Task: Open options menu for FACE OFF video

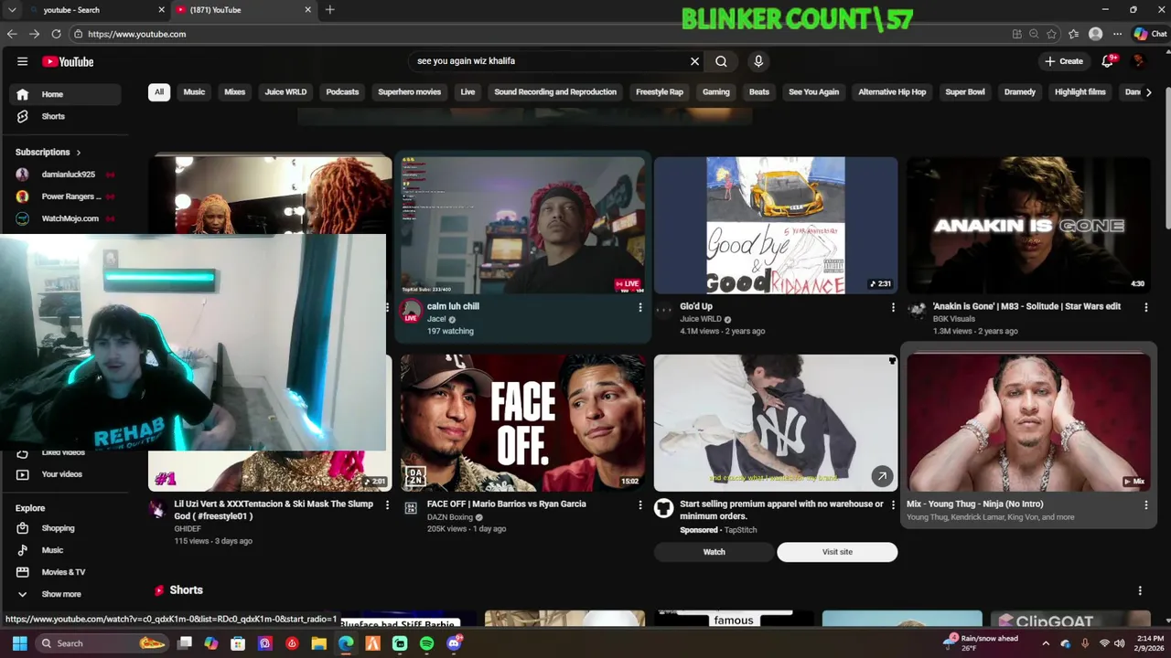Action: (639, 504)
